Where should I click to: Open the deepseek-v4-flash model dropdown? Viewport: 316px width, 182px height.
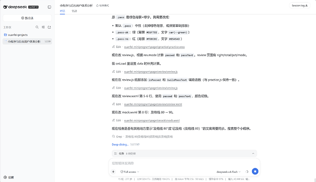point(229,172)
